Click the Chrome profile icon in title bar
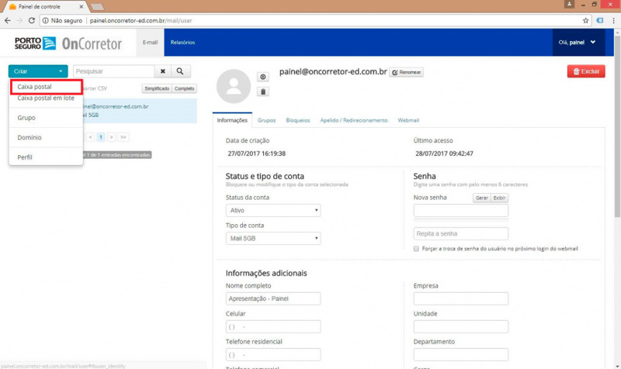 coord(569,4)
